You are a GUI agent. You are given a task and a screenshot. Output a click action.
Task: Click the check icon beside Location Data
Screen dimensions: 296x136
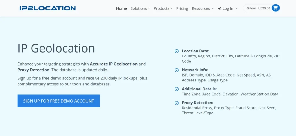[x=177, y=51]
